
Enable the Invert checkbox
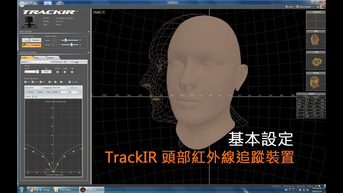[36, 92]
